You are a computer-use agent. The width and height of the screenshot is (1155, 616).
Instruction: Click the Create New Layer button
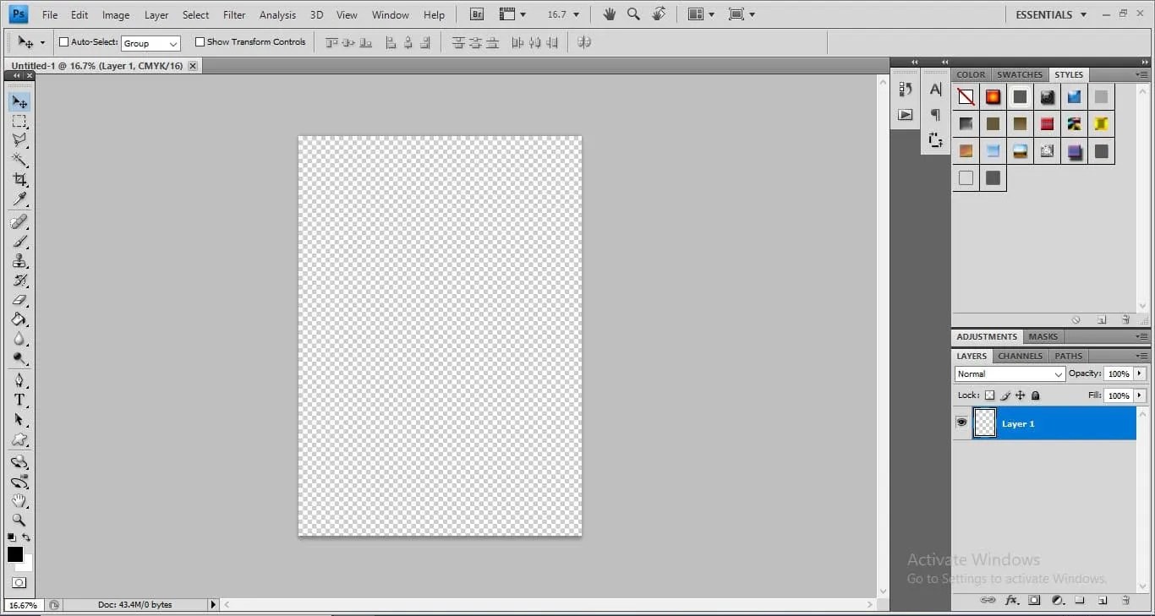(x=1103, y=600)
